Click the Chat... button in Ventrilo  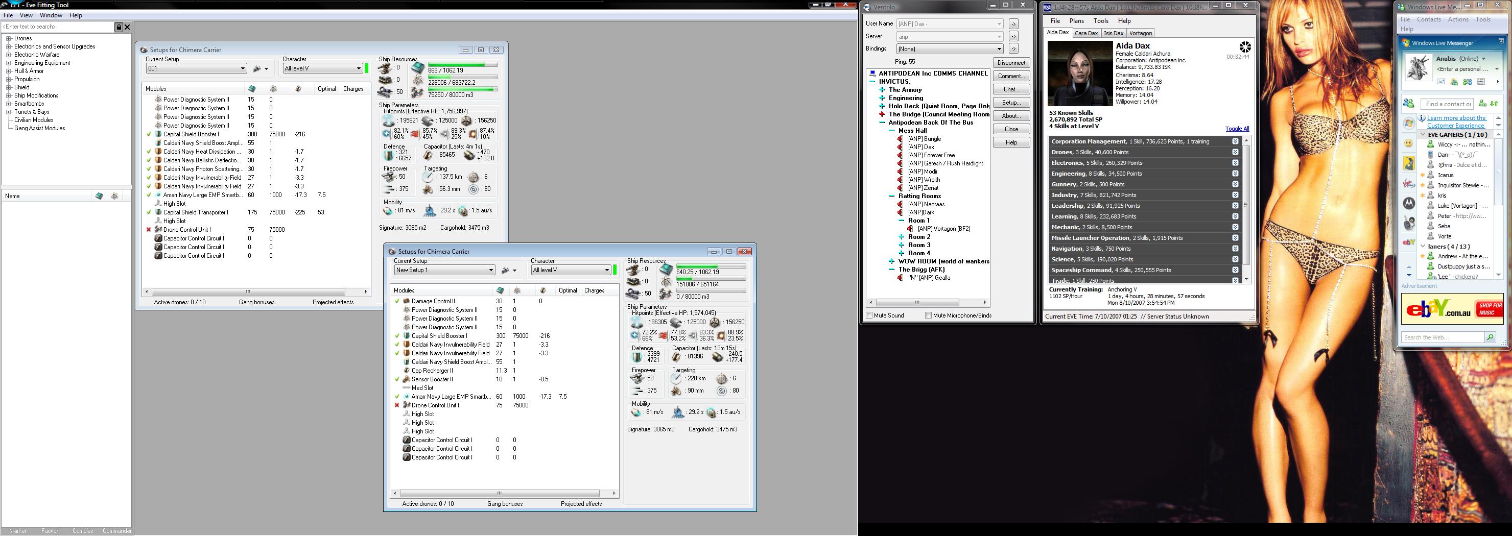point(1011,89)
